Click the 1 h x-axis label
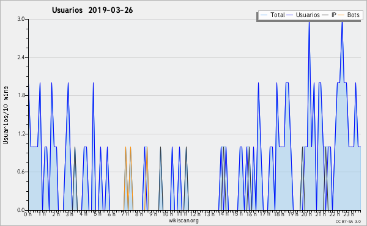367x226 pixels. coord(42,214)
